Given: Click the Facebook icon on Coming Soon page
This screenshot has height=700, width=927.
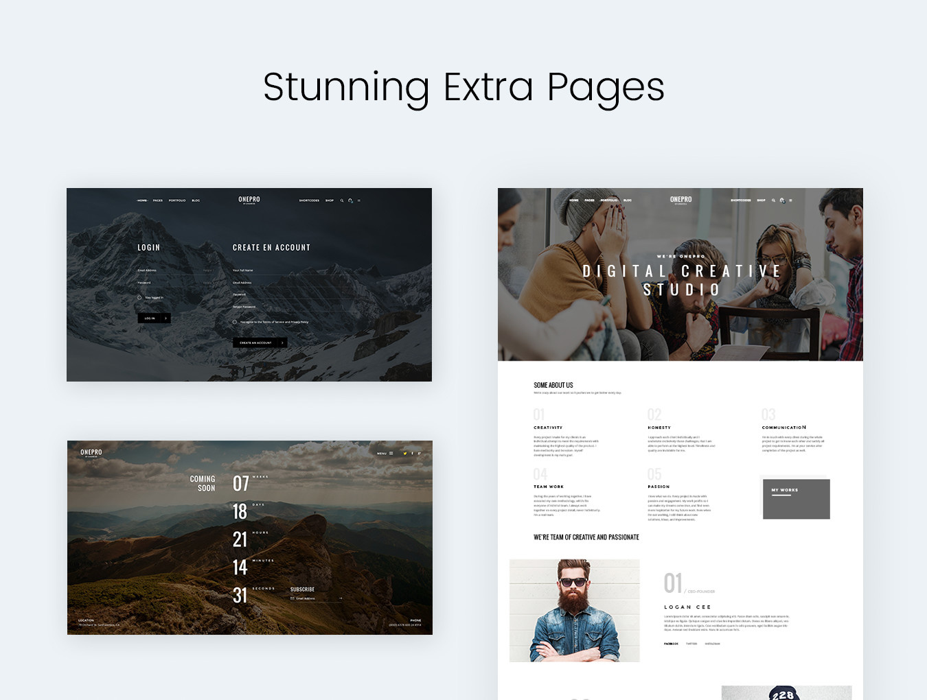Looking at the screenshot, I should point(412,453).
